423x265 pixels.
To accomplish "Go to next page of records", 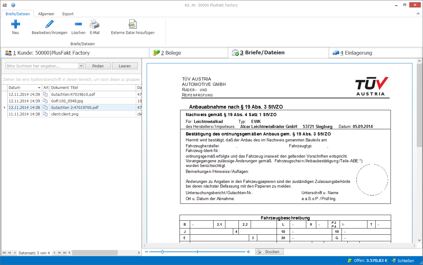I will coord(59,253).
